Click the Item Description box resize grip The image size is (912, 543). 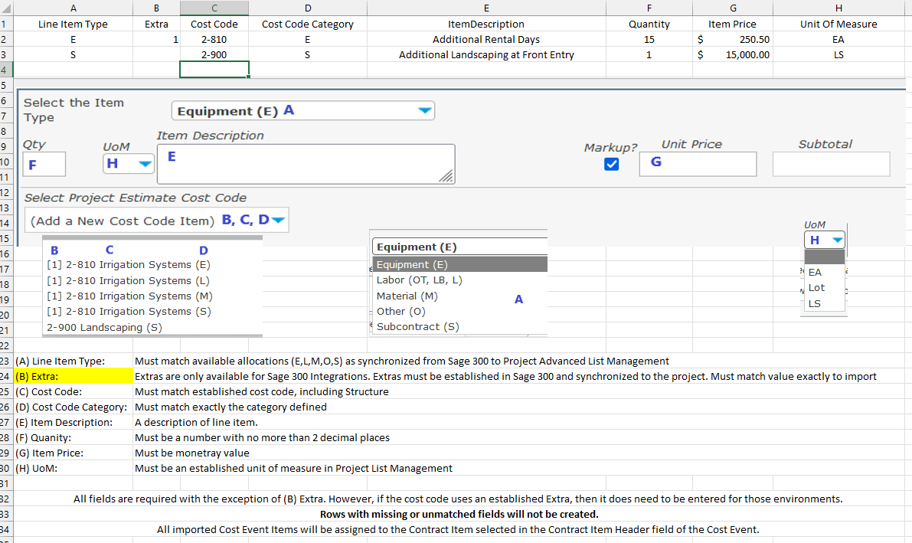click(x=446, y=176)
